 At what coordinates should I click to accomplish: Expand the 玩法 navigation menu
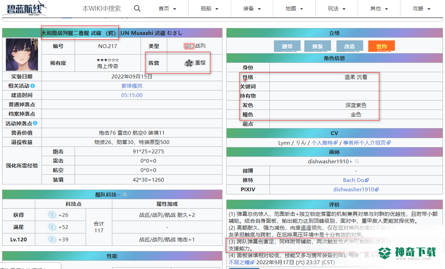[x=337, y=9]
